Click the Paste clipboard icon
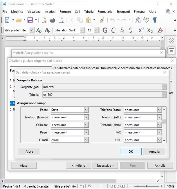 (x=89, y=20)
